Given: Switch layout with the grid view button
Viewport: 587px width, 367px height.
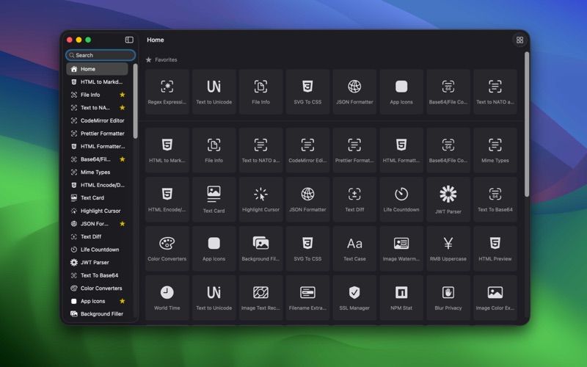Looking at the screenshot, I should pos(519,40).
